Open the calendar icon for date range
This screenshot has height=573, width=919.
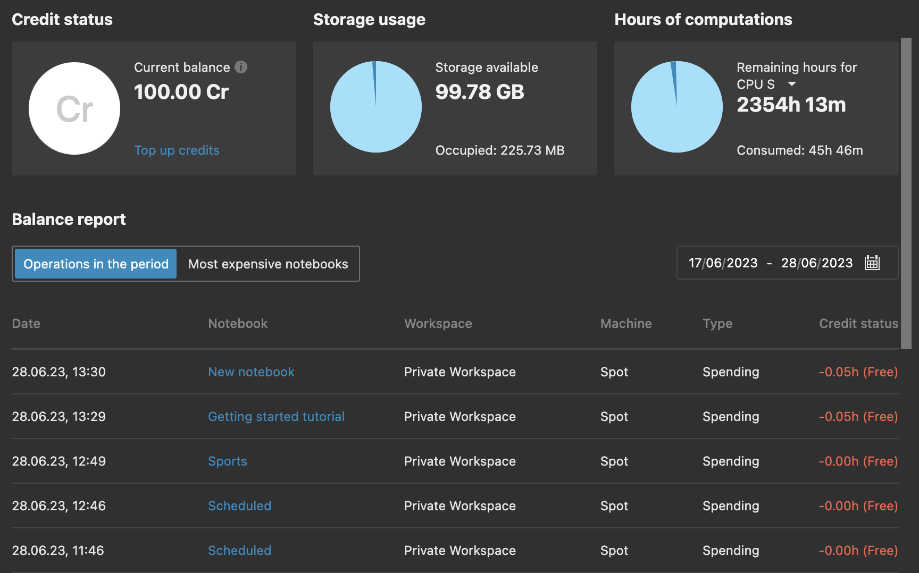(x=872, y=263)
